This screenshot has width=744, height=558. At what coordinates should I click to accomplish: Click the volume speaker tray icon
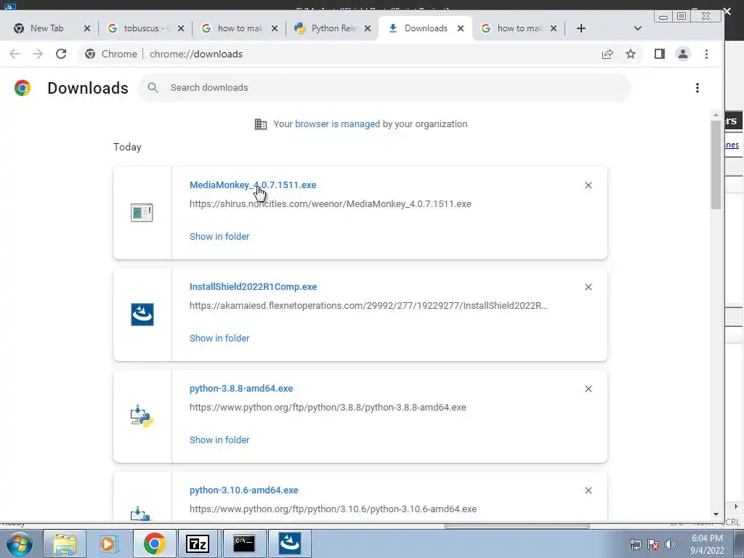pos(671,544)
